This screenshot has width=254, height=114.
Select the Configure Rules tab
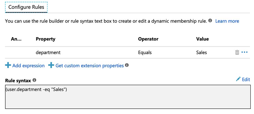(x=26, y=7)
